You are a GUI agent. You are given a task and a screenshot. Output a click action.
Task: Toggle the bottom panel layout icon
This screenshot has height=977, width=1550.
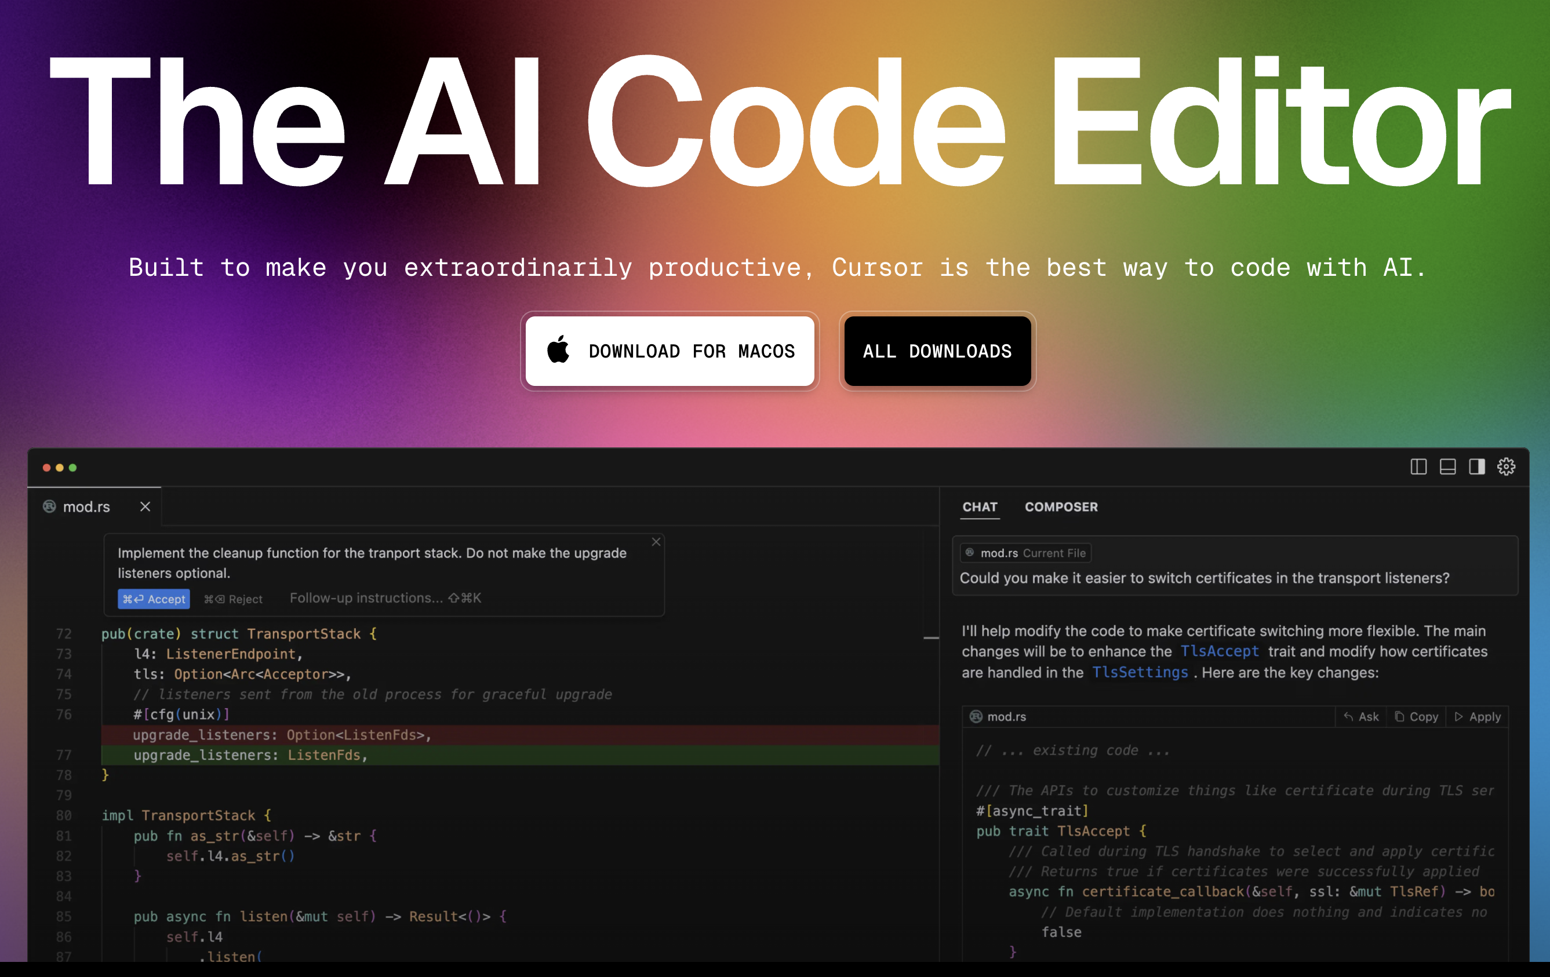click(x=1447, y=466)
